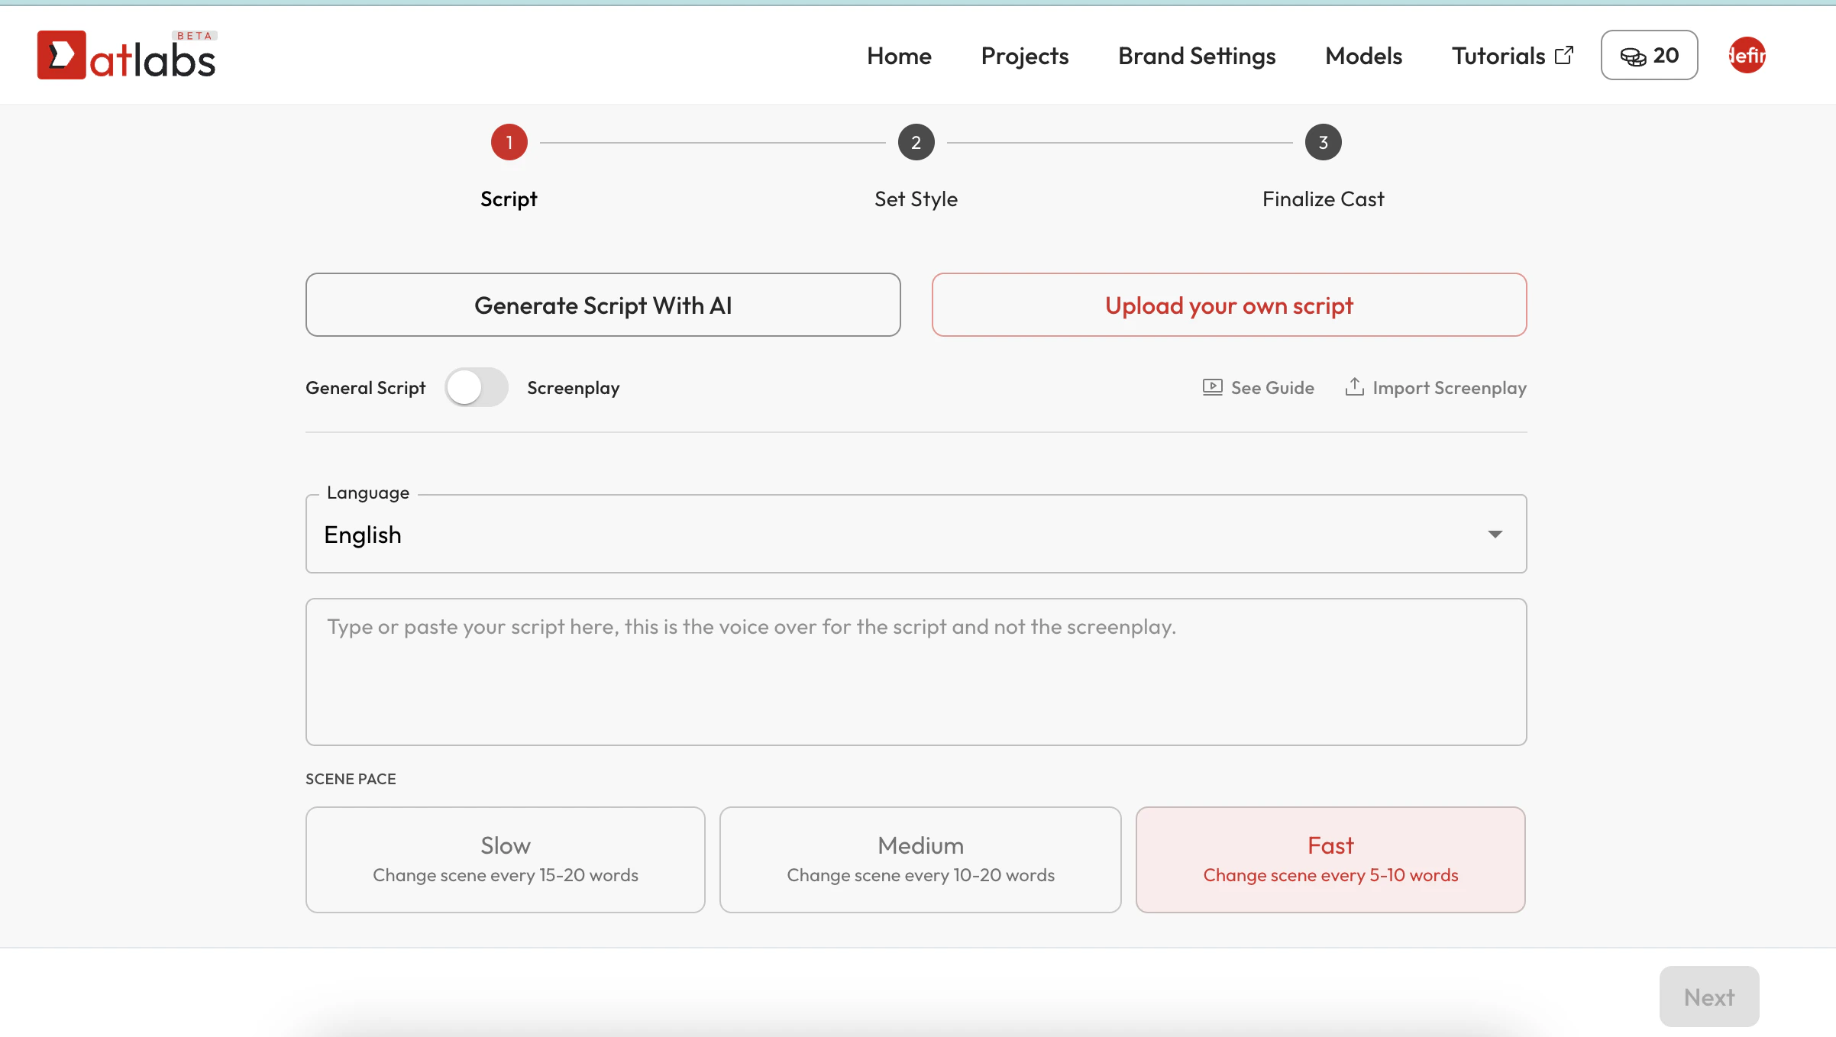Click the video play icon next to See Guide
Screen dimensions: 1836x1037
[1212, 387]
